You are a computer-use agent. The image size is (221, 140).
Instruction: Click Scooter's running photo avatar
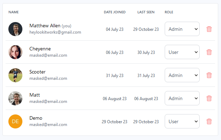coord(15,75)
